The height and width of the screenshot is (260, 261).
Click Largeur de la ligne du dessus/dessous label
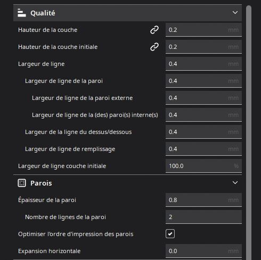(78, 132)
